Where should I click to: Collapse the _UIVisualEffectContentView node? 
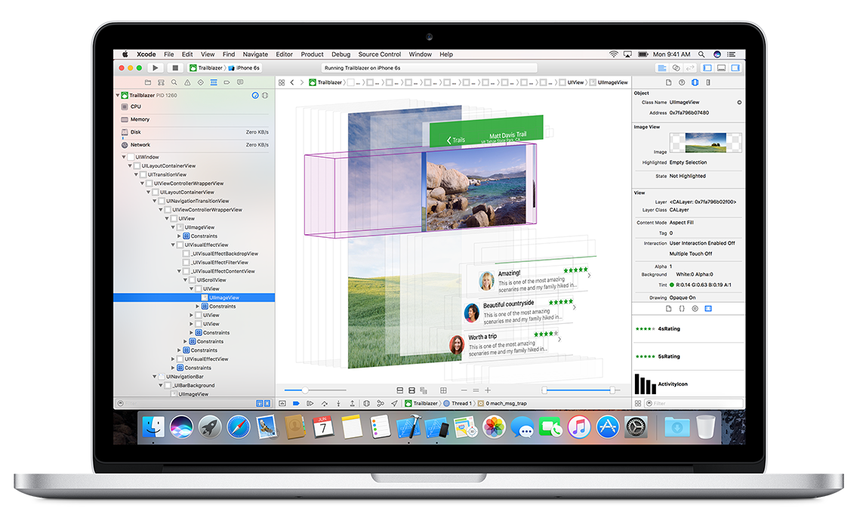coord(179,271)
